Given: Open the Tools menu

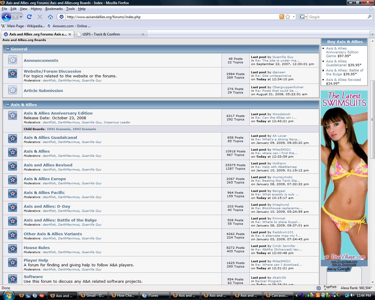Looking at the screenshot, I should [x=70, y=9].
